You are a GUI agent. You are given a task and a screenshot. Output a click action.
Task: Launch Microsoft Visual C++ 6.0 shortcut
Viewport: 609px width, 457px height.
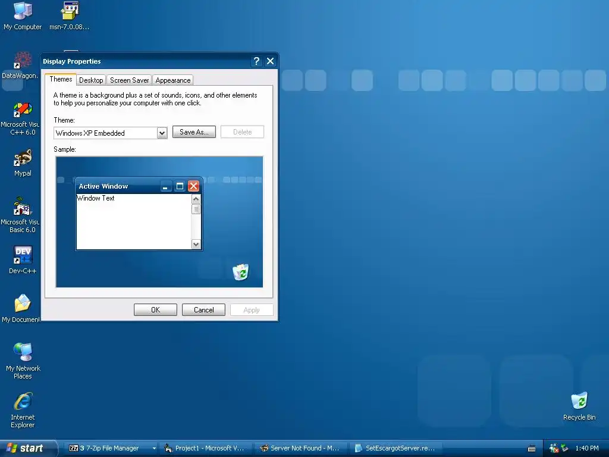[21, 118]
